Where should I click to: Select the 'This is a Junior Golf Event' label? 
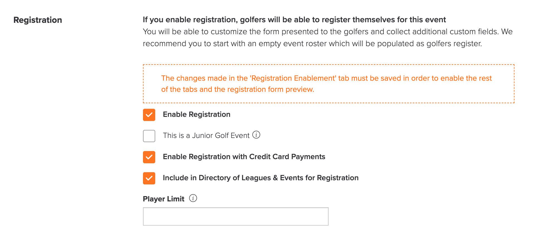pyautogui.click(x=206, y=135)
